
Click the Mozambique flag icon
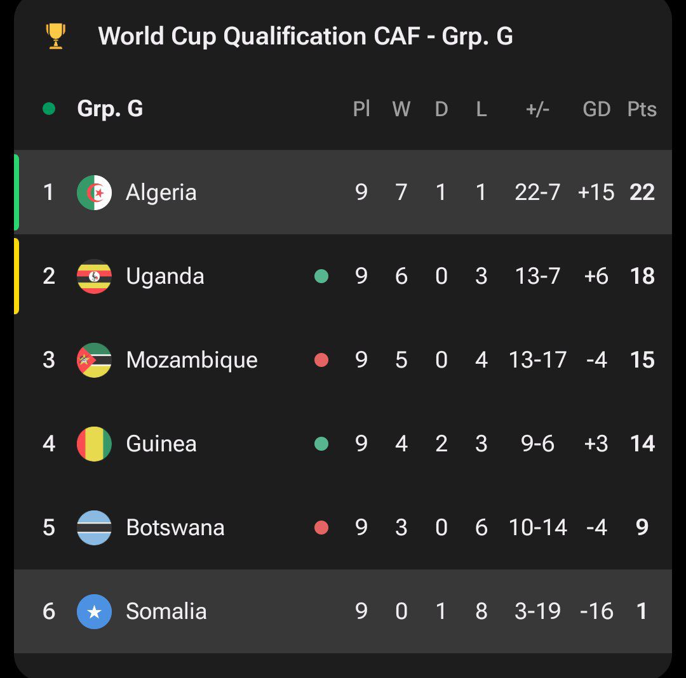pyautogui.click(x=94, y=360)
